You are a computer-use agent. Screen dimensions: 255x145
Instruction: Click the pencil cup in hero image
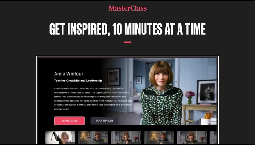coord(207,118)
